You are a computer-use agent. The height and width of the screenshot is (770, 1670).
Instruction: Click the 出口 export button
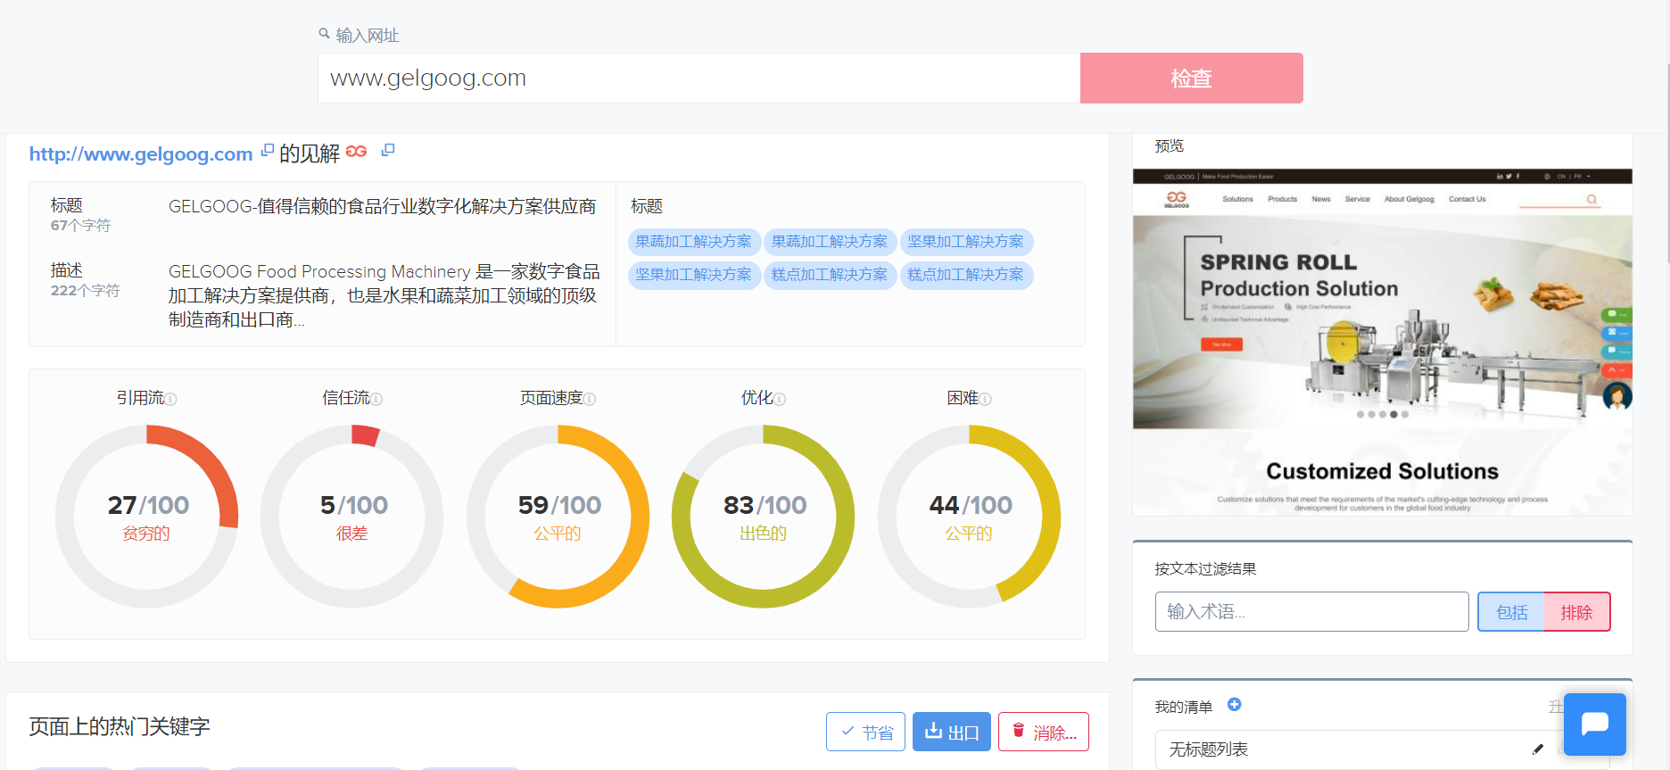pos(952,732)
